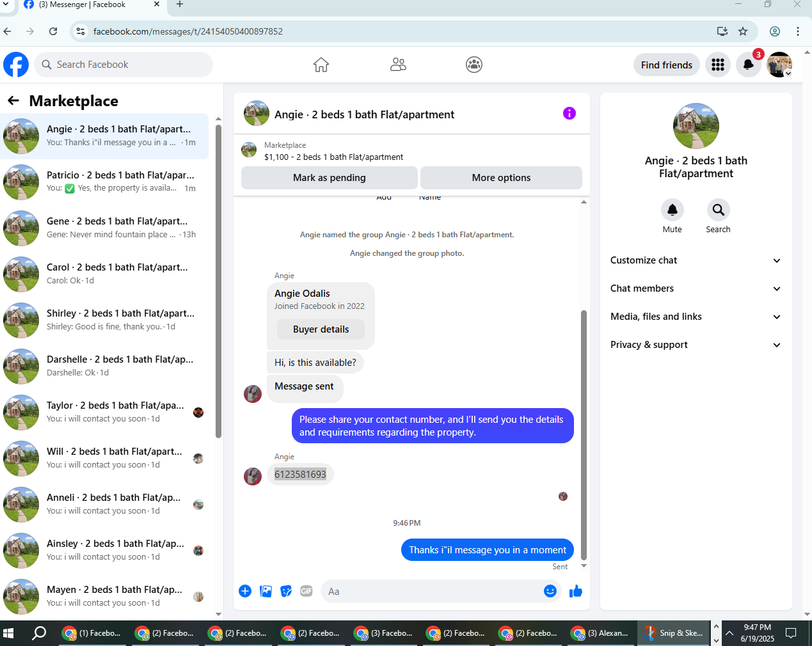Click More options button

pos(501,178)
